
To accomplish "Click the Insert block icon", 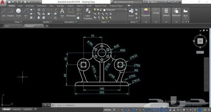I will [x=131, y=13].
